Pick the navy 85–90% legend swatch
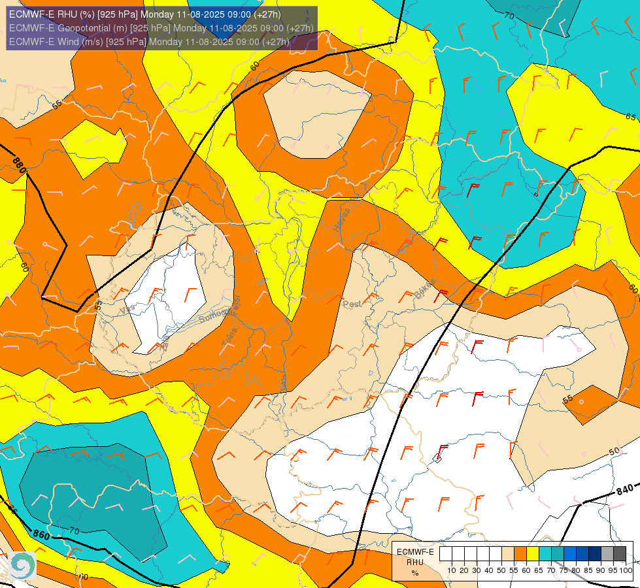Image resolution: width=640 pixels, height=588 pixels. 595,554
